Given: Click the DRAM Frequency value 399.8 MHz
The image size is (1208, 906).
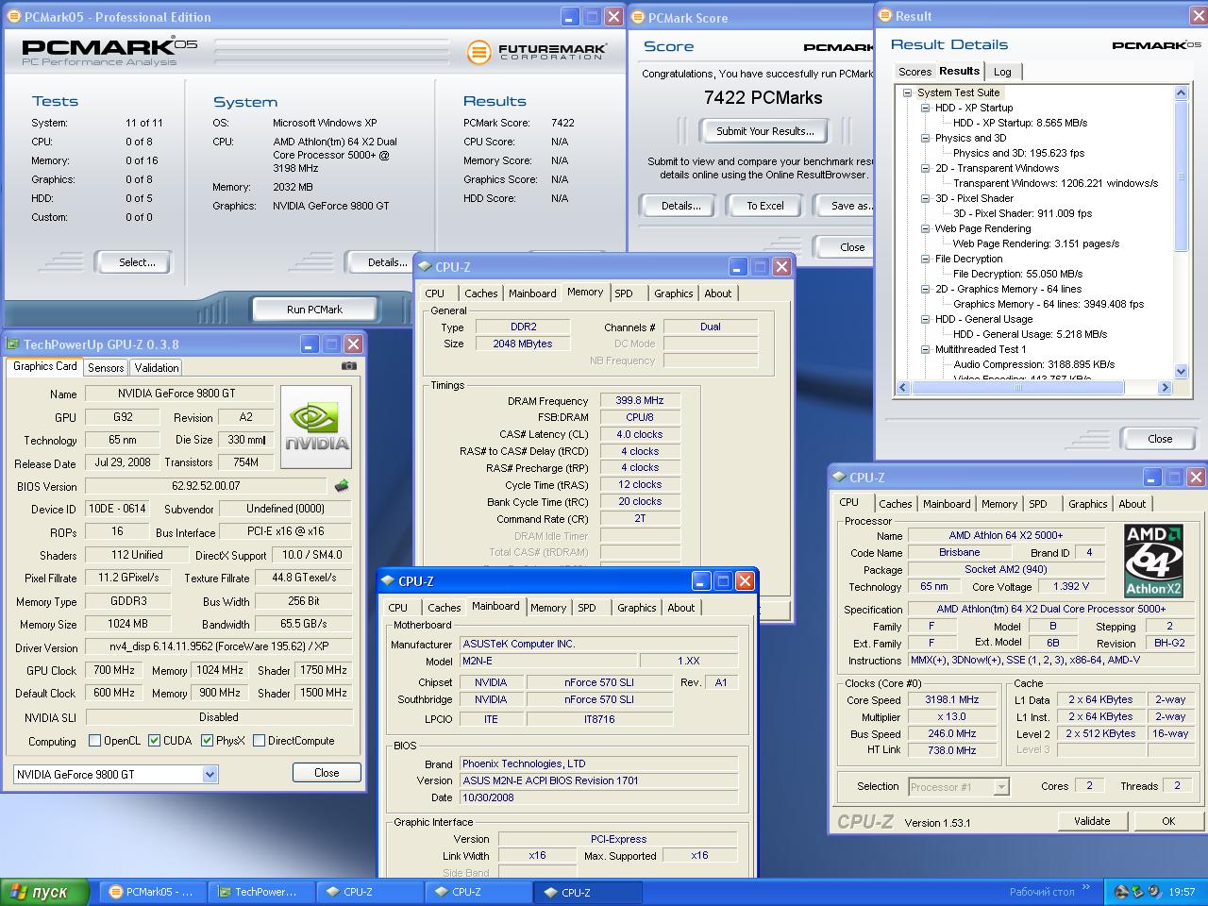Looking at the screenshot, I should [x=640, y=400].
